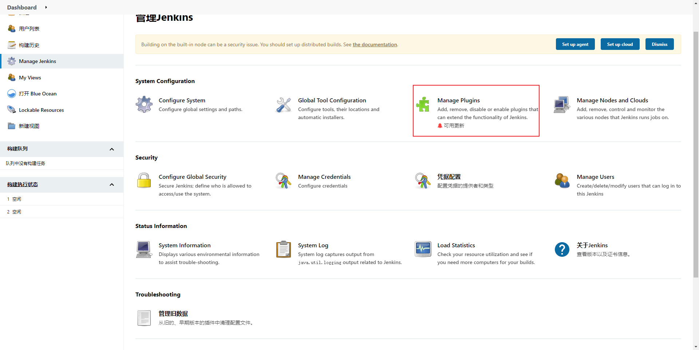Viewport: 699px width, 350px height.
Task: Click the Configure System gear icon
Action: [144, 105]
